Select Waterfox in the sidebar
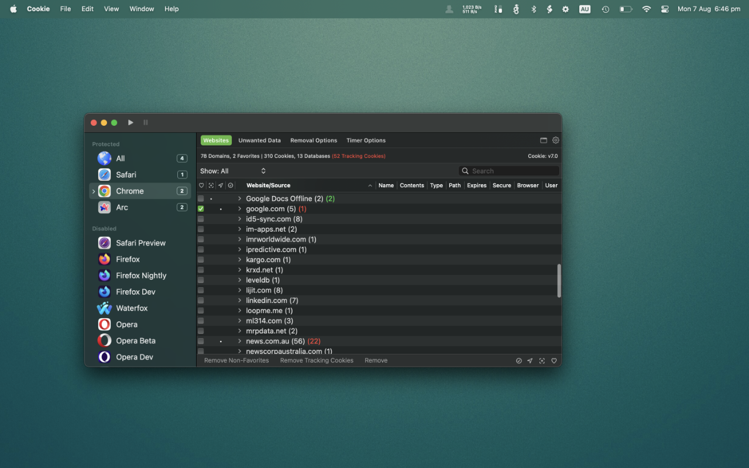This screenshot has height=468, width=749. (132, 308)
